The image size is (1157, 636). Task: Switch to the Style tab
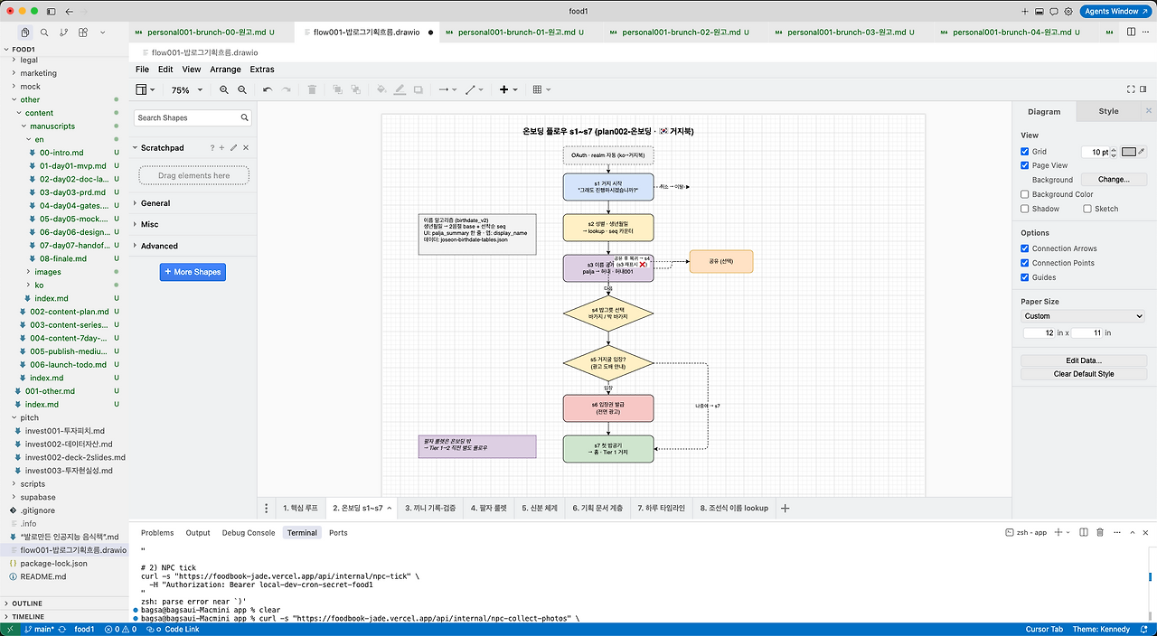tap(1108, 111)
